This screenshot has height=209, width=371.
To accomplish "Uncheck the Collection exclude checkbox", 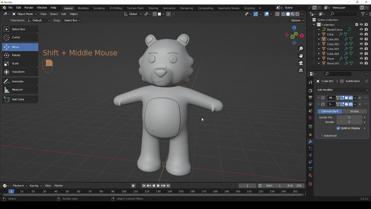I will [x=357, y=25].
